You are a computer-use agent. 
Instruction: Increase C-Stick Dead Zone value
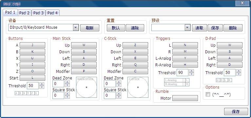(119, 82)
